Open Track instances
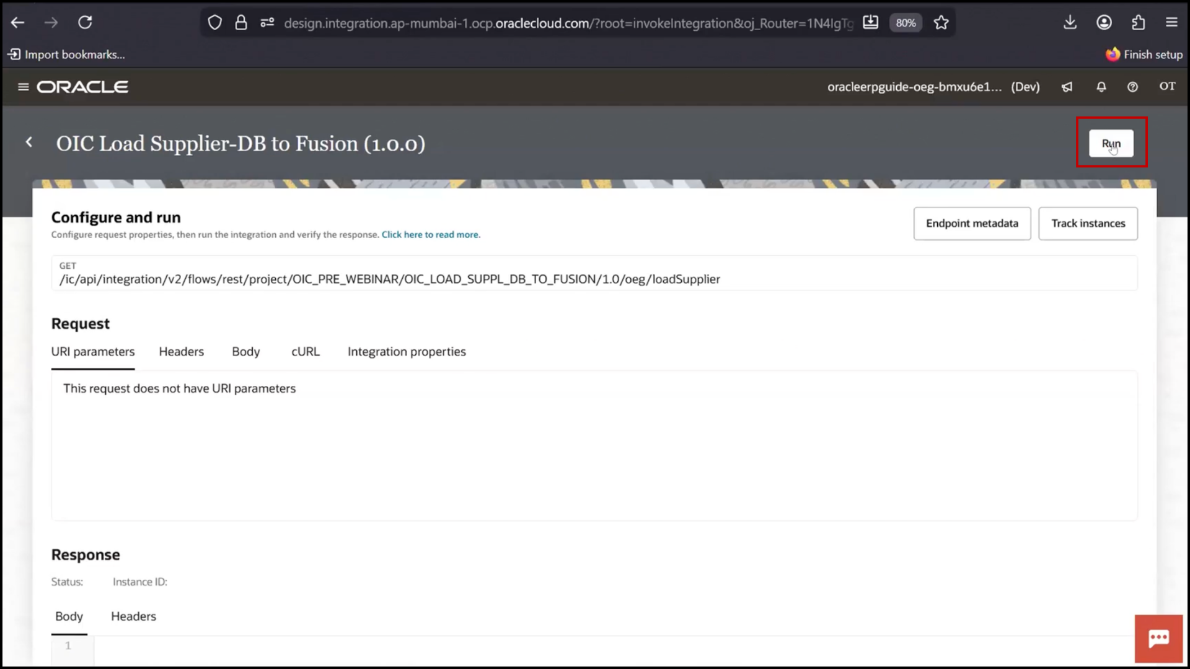This screenshot has height=669, width=1190. click(1088, 224)
